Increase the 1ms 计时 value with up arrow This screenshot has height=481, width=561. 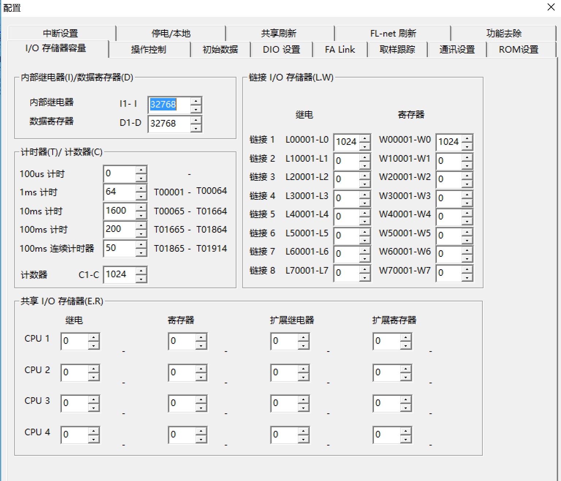(x=141, y=188)
